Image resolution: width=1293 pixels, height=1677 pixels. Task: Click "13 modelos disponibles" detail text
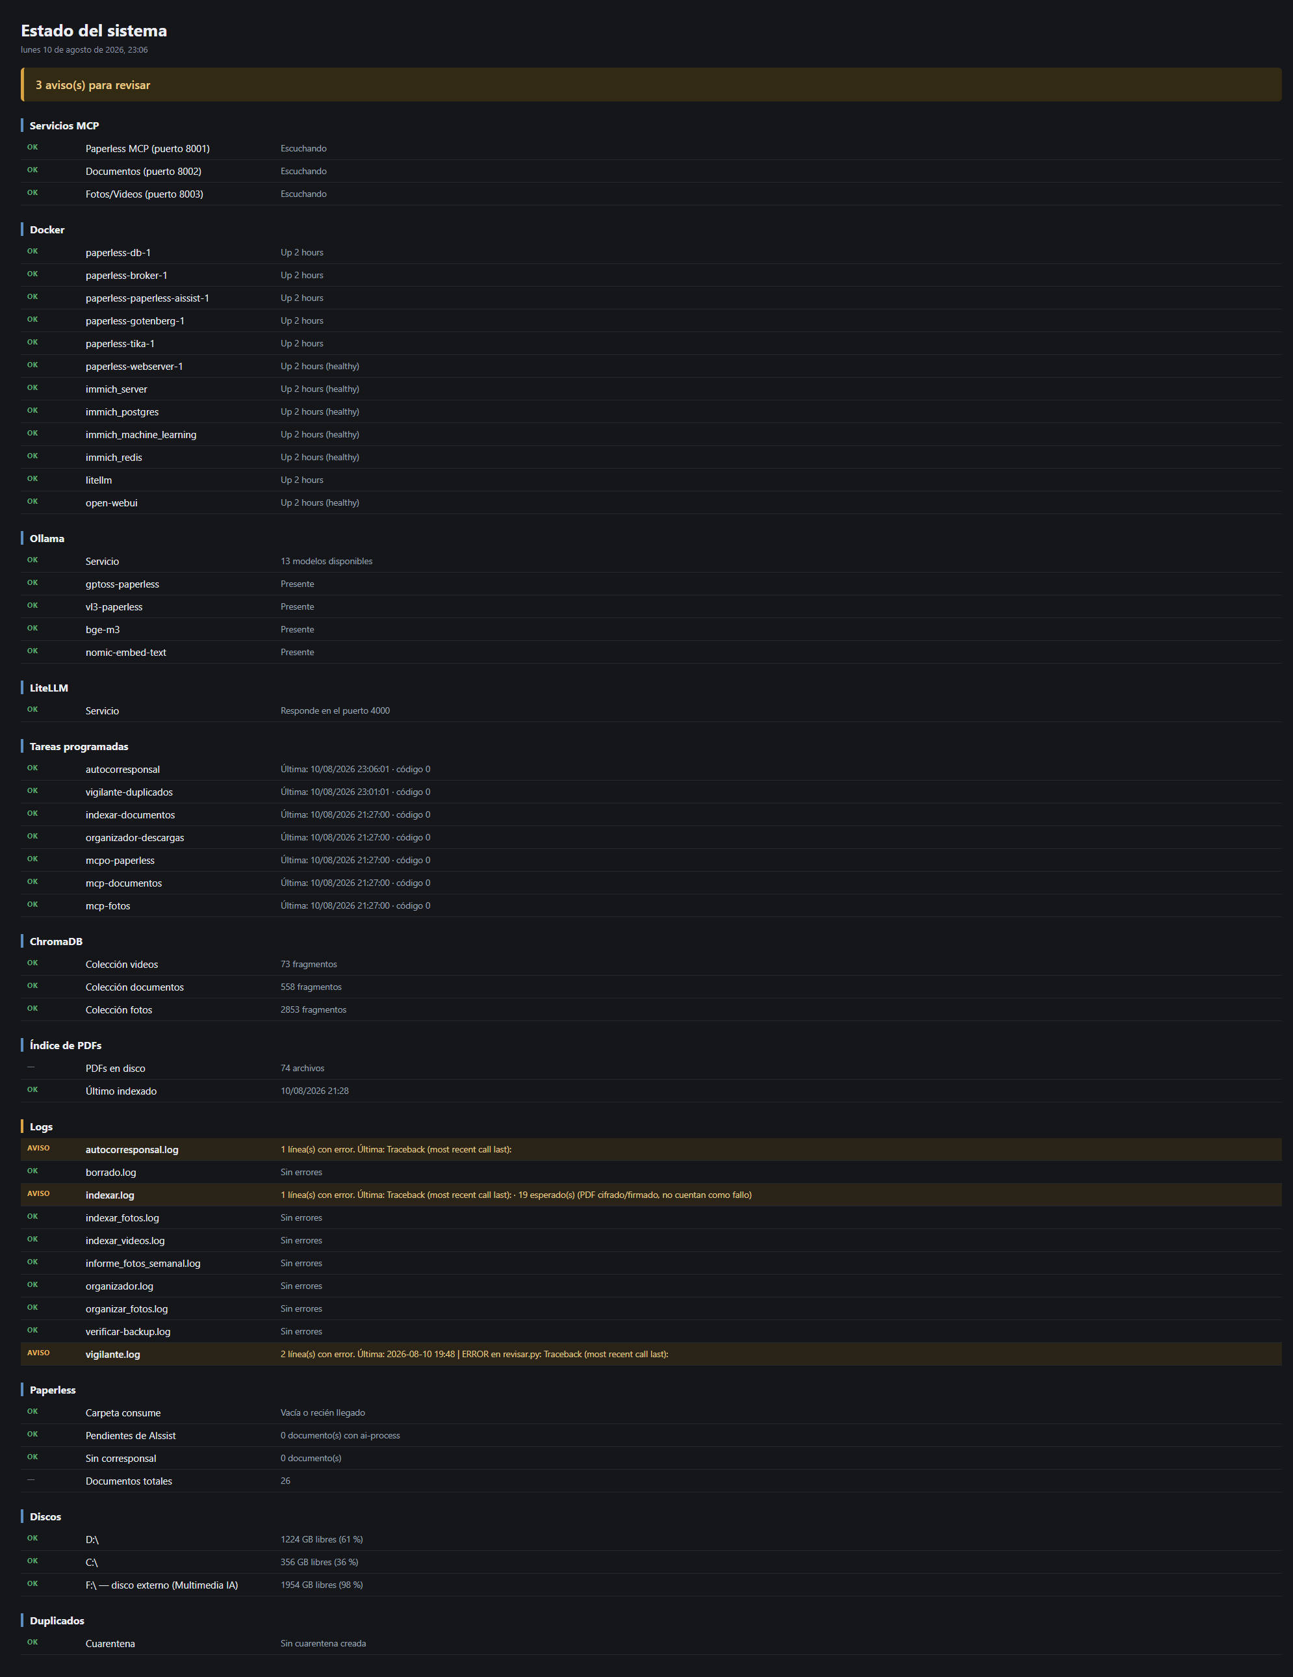[x=326, y=562]
